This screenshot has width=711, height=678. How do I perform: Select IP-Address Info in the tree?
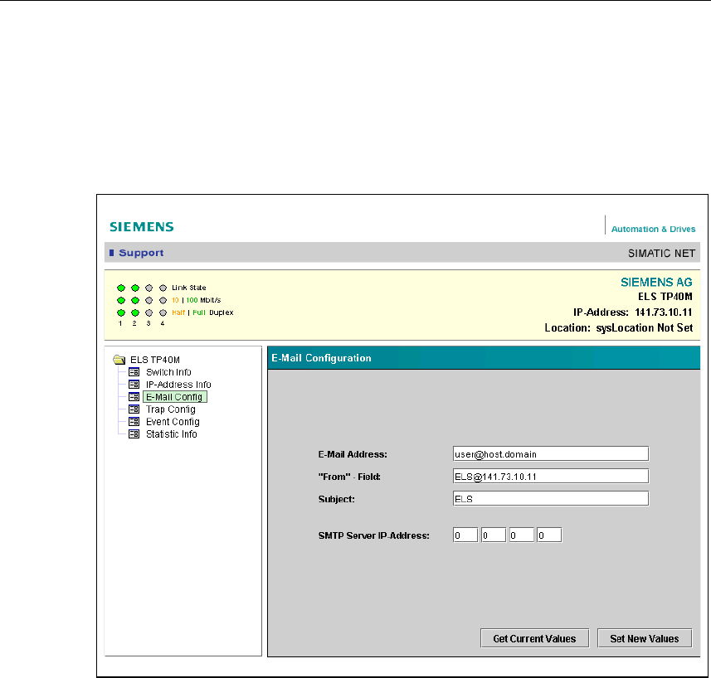click(x=178, y=384)
